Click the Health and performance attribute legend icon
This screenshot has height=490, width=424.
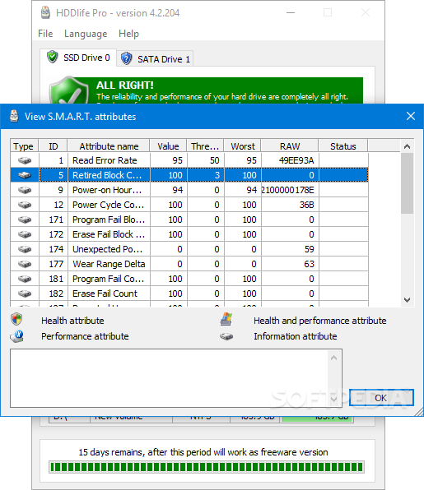coord(226,319)
